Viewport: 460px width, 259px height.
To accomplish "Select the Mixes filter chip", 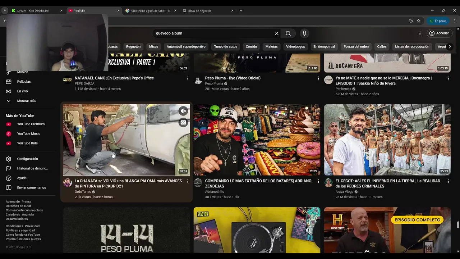I will [x=153, y=46].
